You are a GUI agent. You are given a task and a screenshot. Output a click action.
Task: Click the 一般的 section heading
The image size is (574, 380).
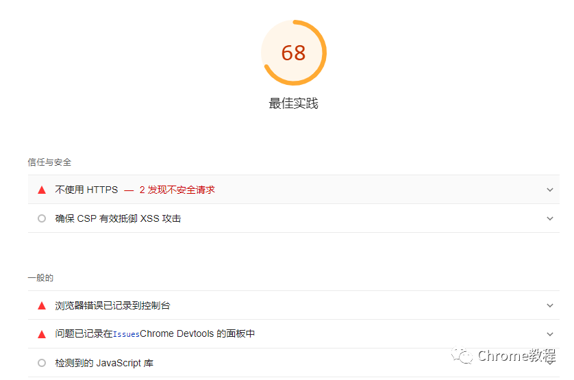click(40, 278)
